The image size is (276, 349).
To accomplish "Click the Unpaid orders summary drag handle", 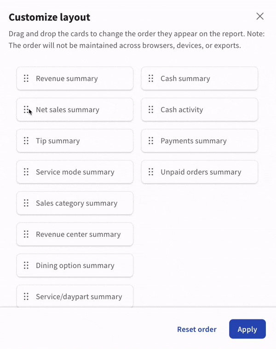I will click(x=151, y=172).
